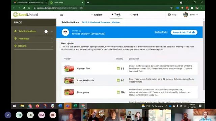Image resolution: width=216 pixels, height=121 pixels.
Task: Show hidden system tray icons
Action: [x=166, y=106]
